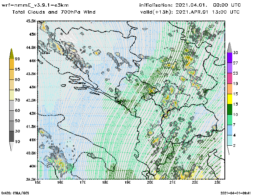Click the 42.5N latitude label

31,100
